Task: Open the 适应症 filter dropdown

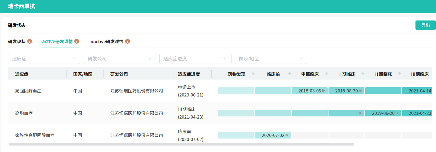Action: (44, 59)
